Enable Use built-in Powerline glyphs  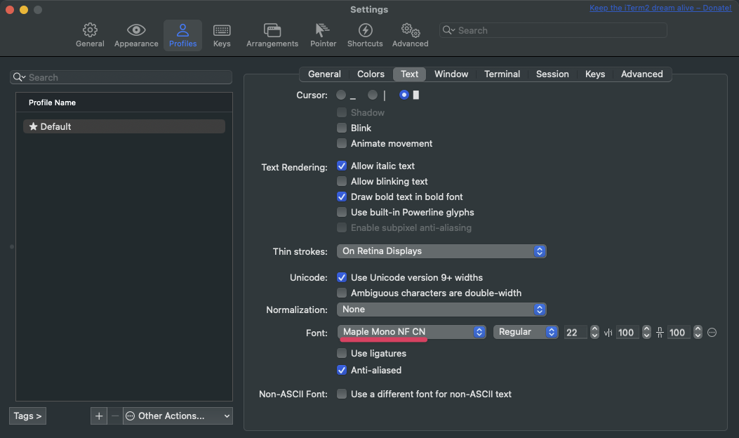click(342, 212)
